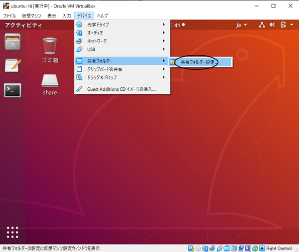Expand the ドラッグ＆ドロップ submenu
Viewport: 299px width, 252px height.
coord(163,77)
